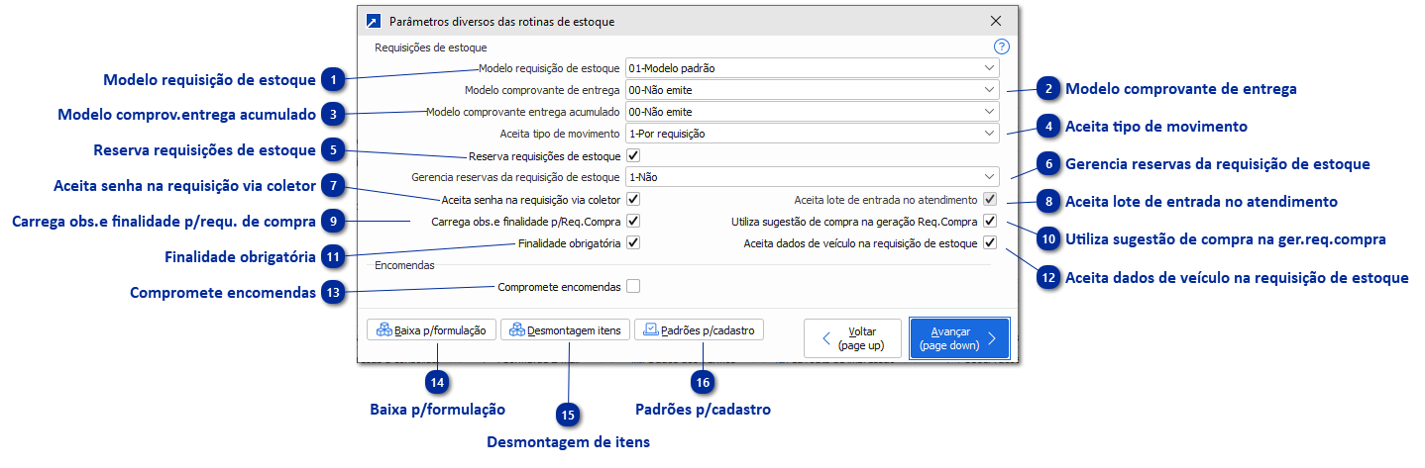The width and height of the screenshot is (1425, 468).
Task: Click numbered callout badge 16
Action: (x=703, y=382)
